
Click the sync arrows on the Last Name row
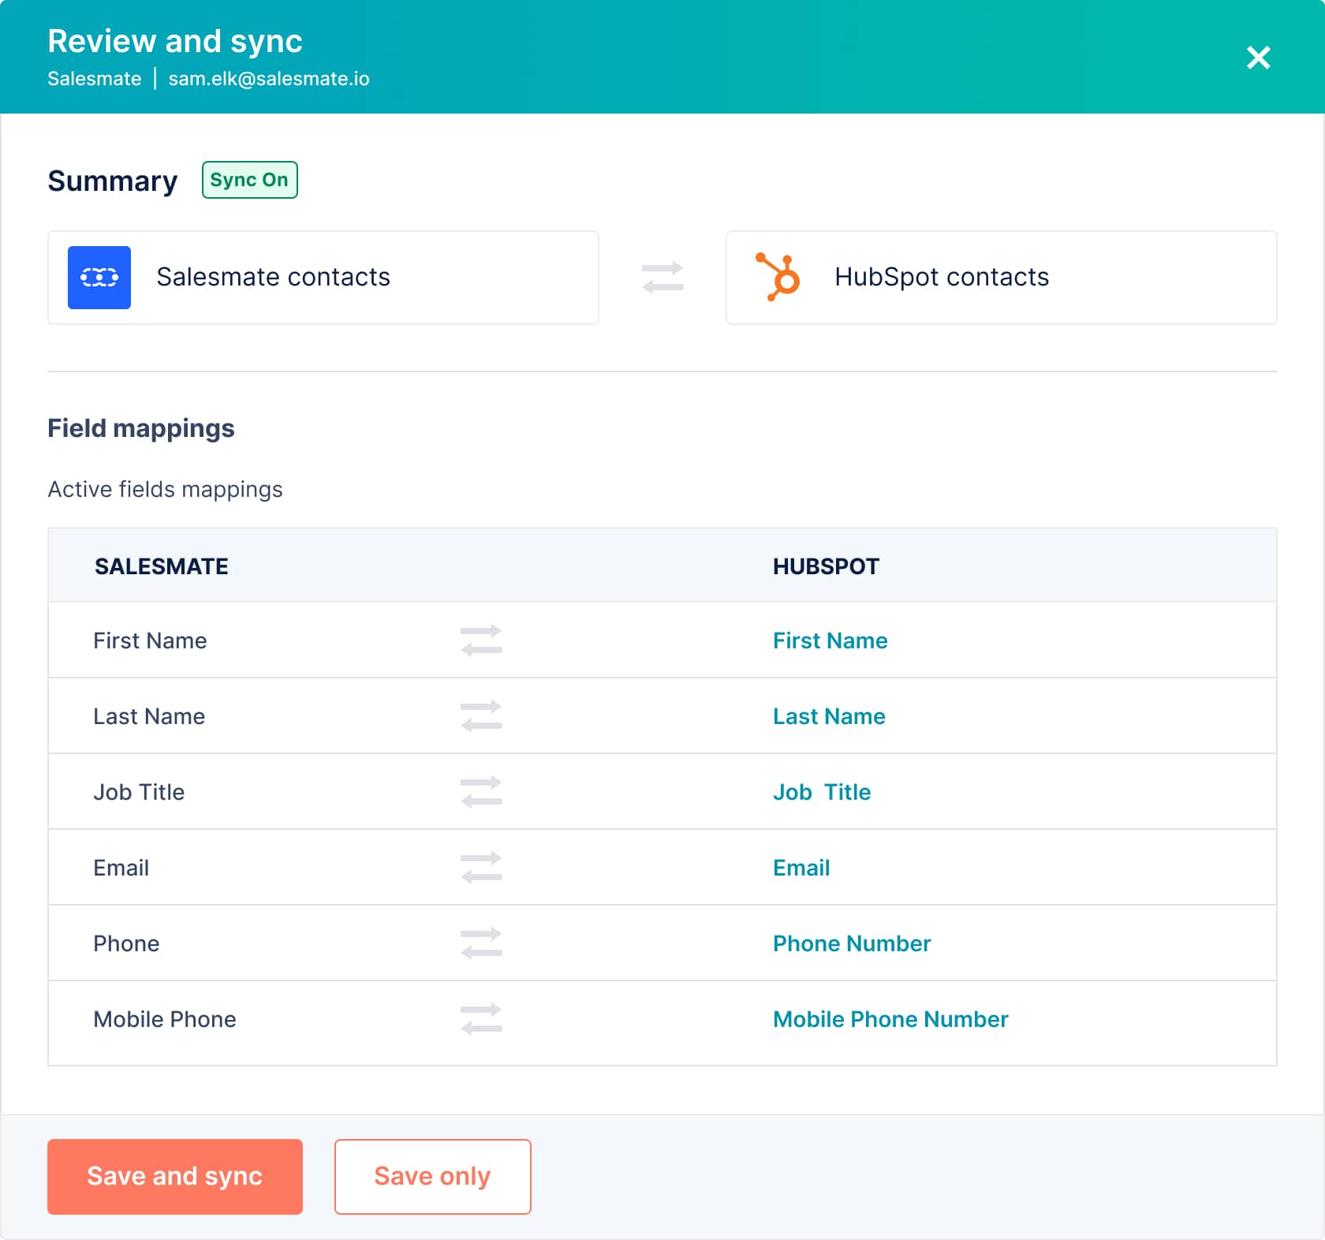(480, 715)
